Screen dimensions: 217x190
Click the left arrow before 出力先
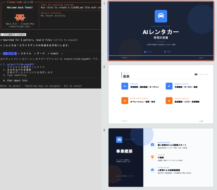pyautogui.click(x=1, y=54)
